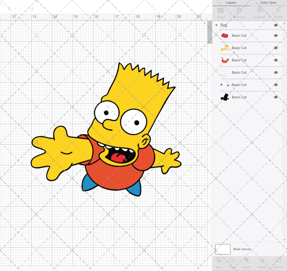Select the Slice tool

pyautogui.click(x=219, y=260)
